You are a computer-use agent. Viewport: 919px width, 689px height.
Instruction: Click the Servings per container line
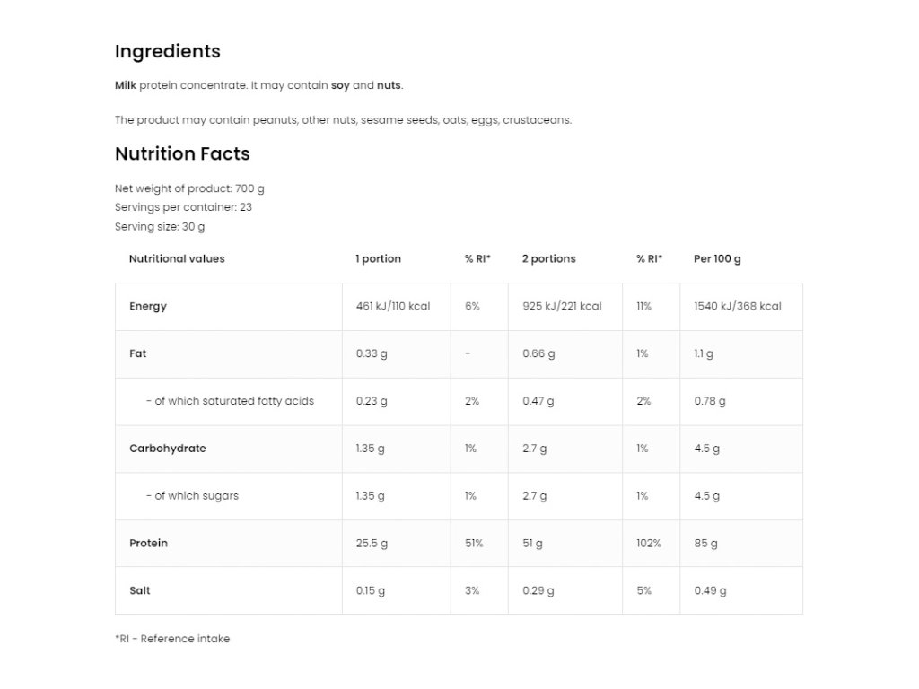183,207
